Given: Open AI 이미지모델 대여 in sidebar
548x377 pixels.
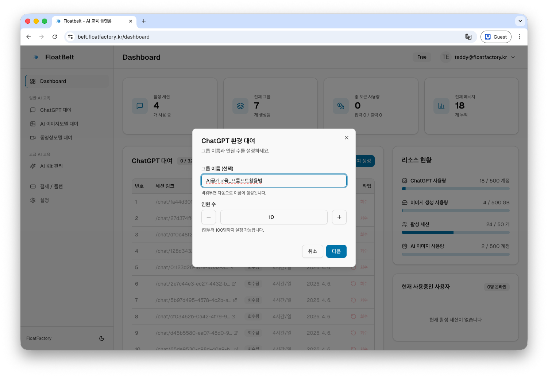Looking at the screenshot, I should point(59,124).
